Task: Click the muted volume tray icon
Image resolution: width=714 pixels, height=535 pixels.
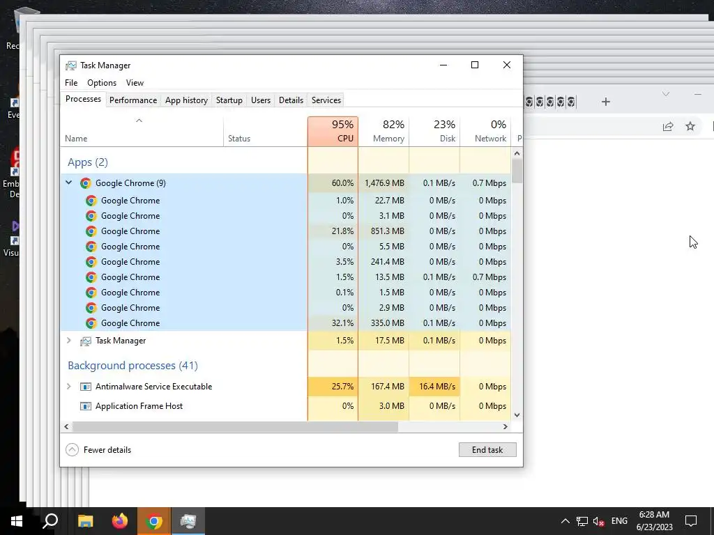Action: click(599, 521)
